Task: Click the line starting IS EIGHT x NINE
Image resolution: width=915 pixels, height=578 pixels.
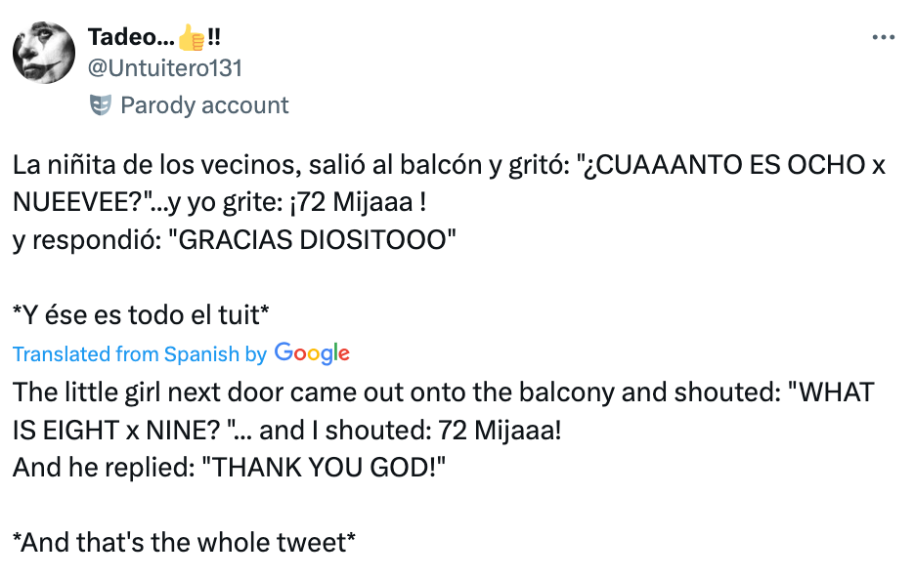Action: (x=287, y=430)
